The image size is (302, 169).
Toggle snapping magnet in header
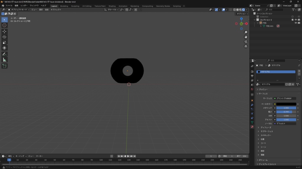[127, 10]
